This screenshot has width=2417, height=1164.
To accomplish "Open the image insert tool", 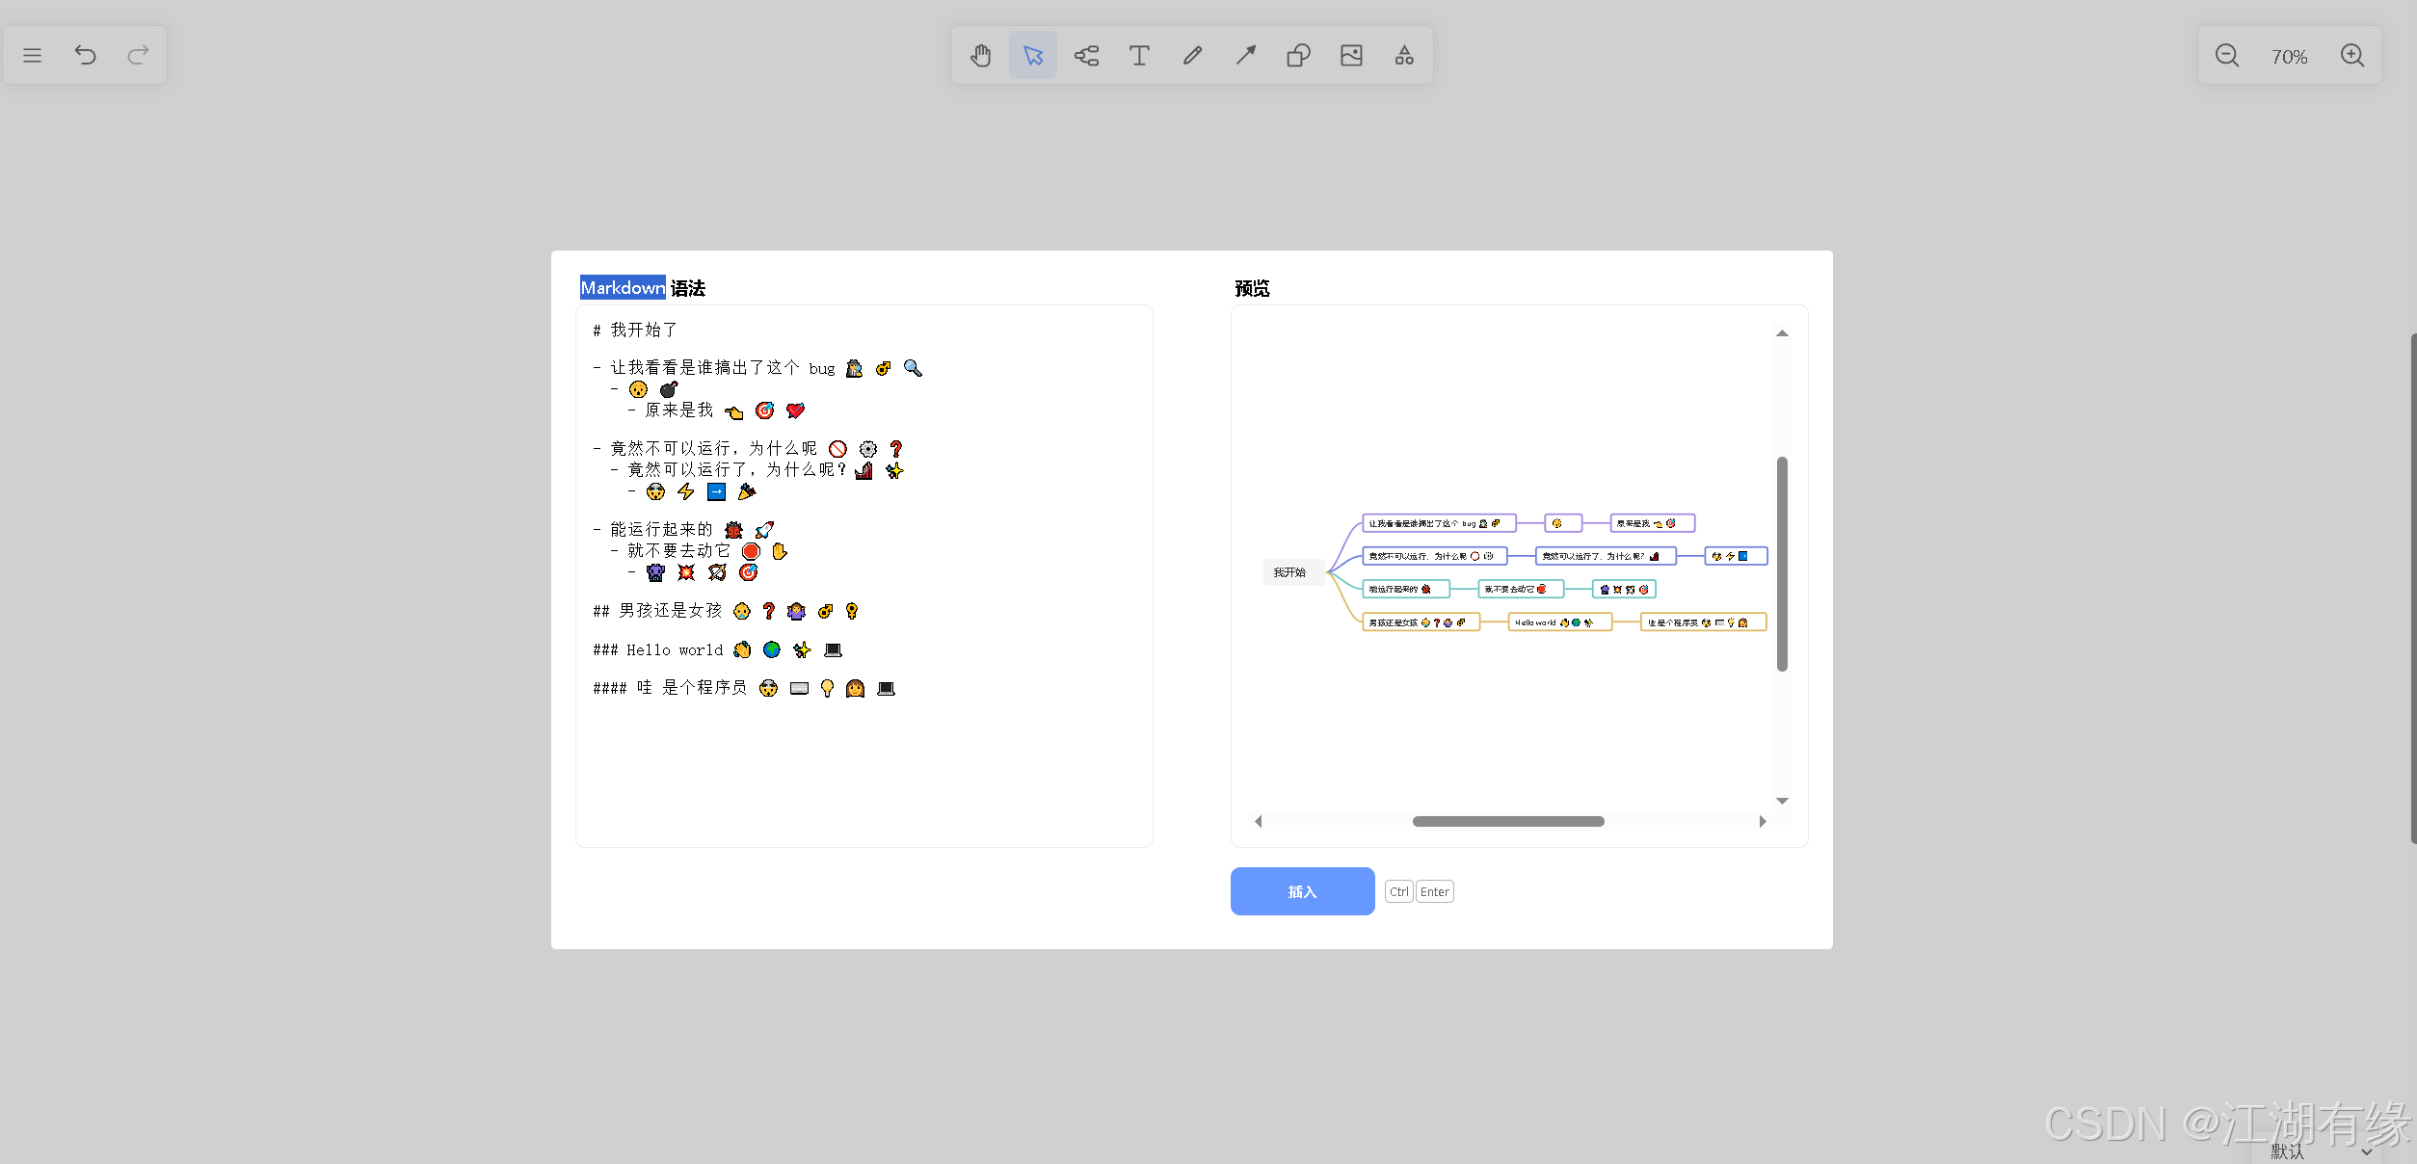I will [x=1351, y=56].
